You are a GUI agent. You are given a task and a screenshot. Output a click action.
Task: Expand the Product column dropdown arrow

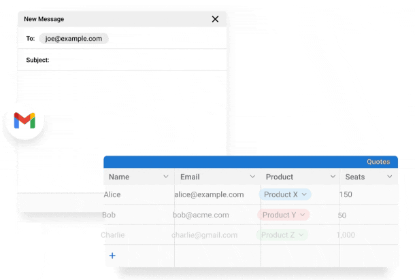[x=333, y=177]
